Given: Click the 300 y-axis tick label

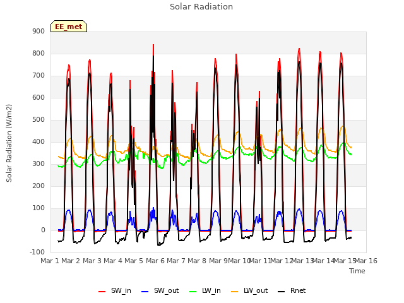Looking at the screenshot, I should pyautogui.click(x=39, y=164).
